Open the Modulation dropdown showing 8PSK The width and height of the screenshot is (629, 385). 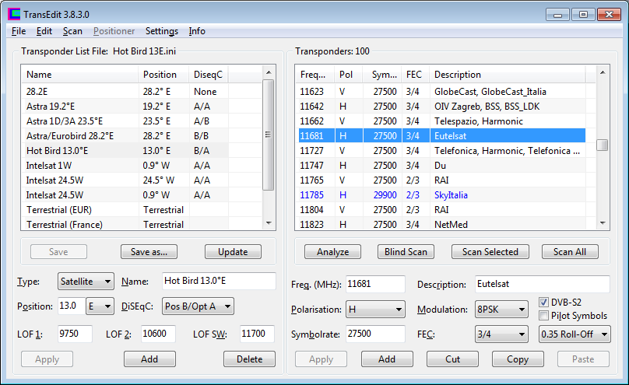[503, 309]
